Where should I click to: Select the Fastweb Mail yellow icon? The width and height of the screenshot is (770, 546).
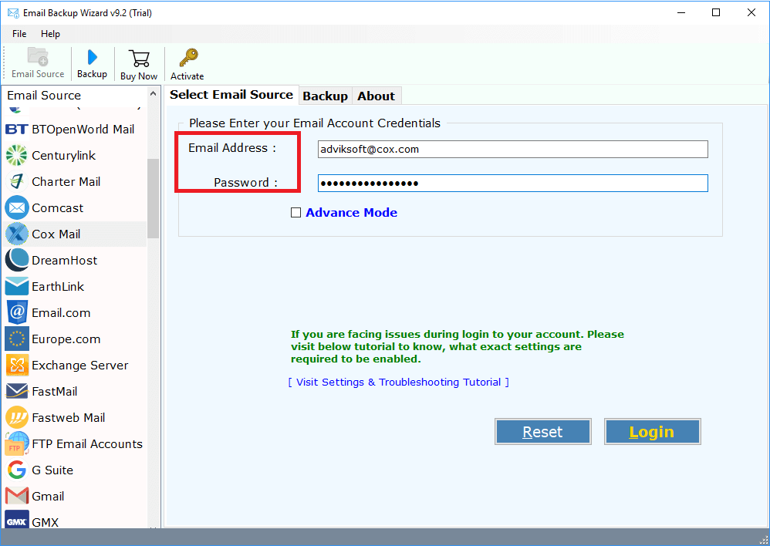[17, 417]
